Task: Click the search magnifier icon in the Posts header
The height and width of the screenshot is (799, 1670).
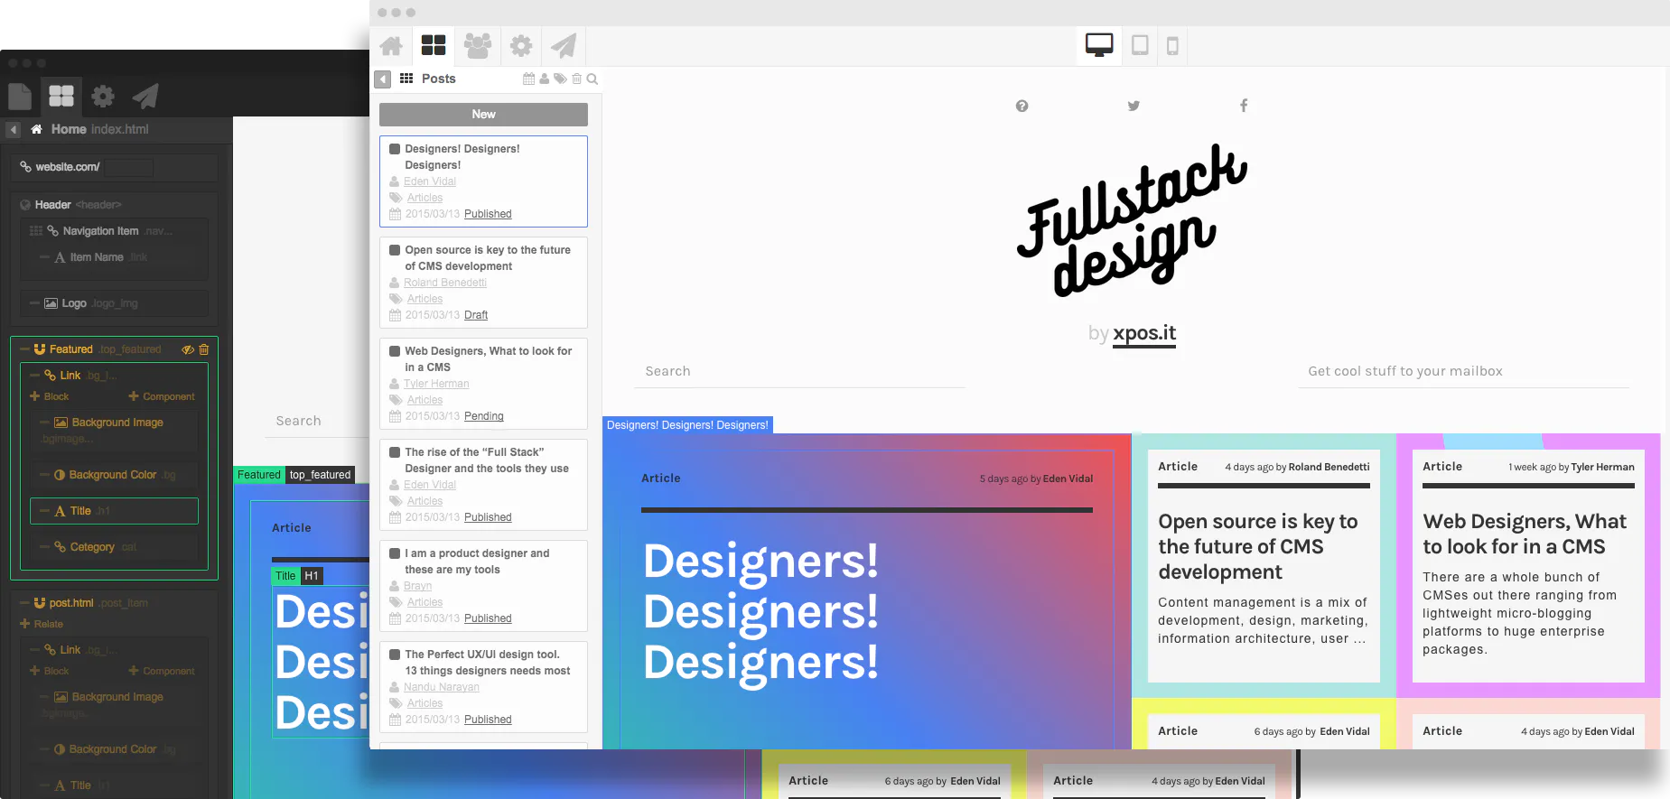Action: click(x=592, y=79)
